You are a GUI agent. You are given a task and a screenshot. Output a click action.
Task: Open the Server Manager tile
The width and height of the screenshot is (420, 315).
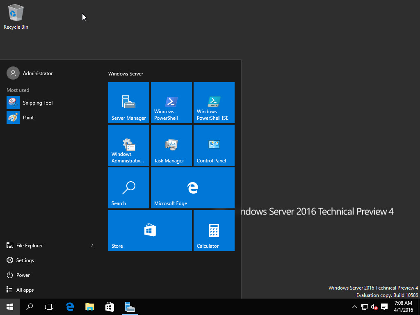(x=128, y=103)
